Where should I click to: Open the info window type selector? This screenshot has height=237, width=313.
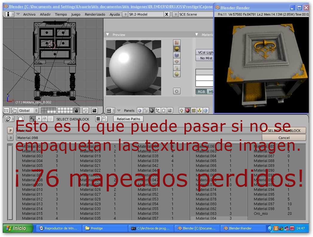point(9,14)
